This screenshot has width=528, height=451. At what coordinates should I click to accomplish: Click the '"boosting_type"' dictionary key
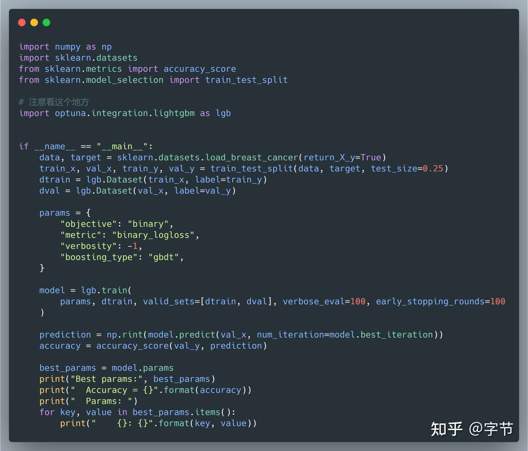point(99,257)
